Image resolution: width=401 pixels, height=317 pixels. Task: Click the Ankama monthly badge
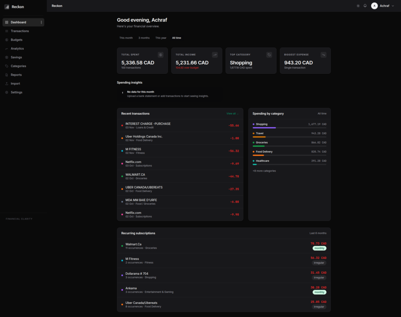320,292
